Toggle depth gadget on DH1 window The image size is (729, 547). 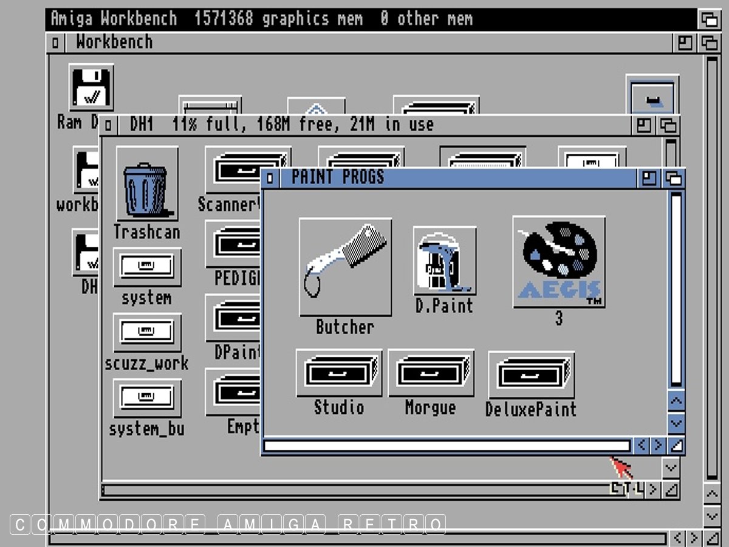(x=668, y=126)
